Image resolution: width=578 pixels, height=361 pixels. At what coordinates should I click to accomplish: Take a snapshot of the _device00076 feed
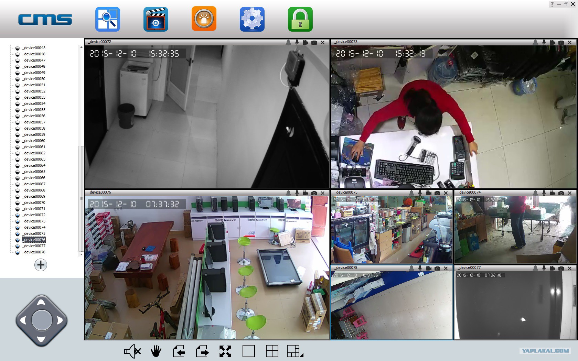click(314, 193)
